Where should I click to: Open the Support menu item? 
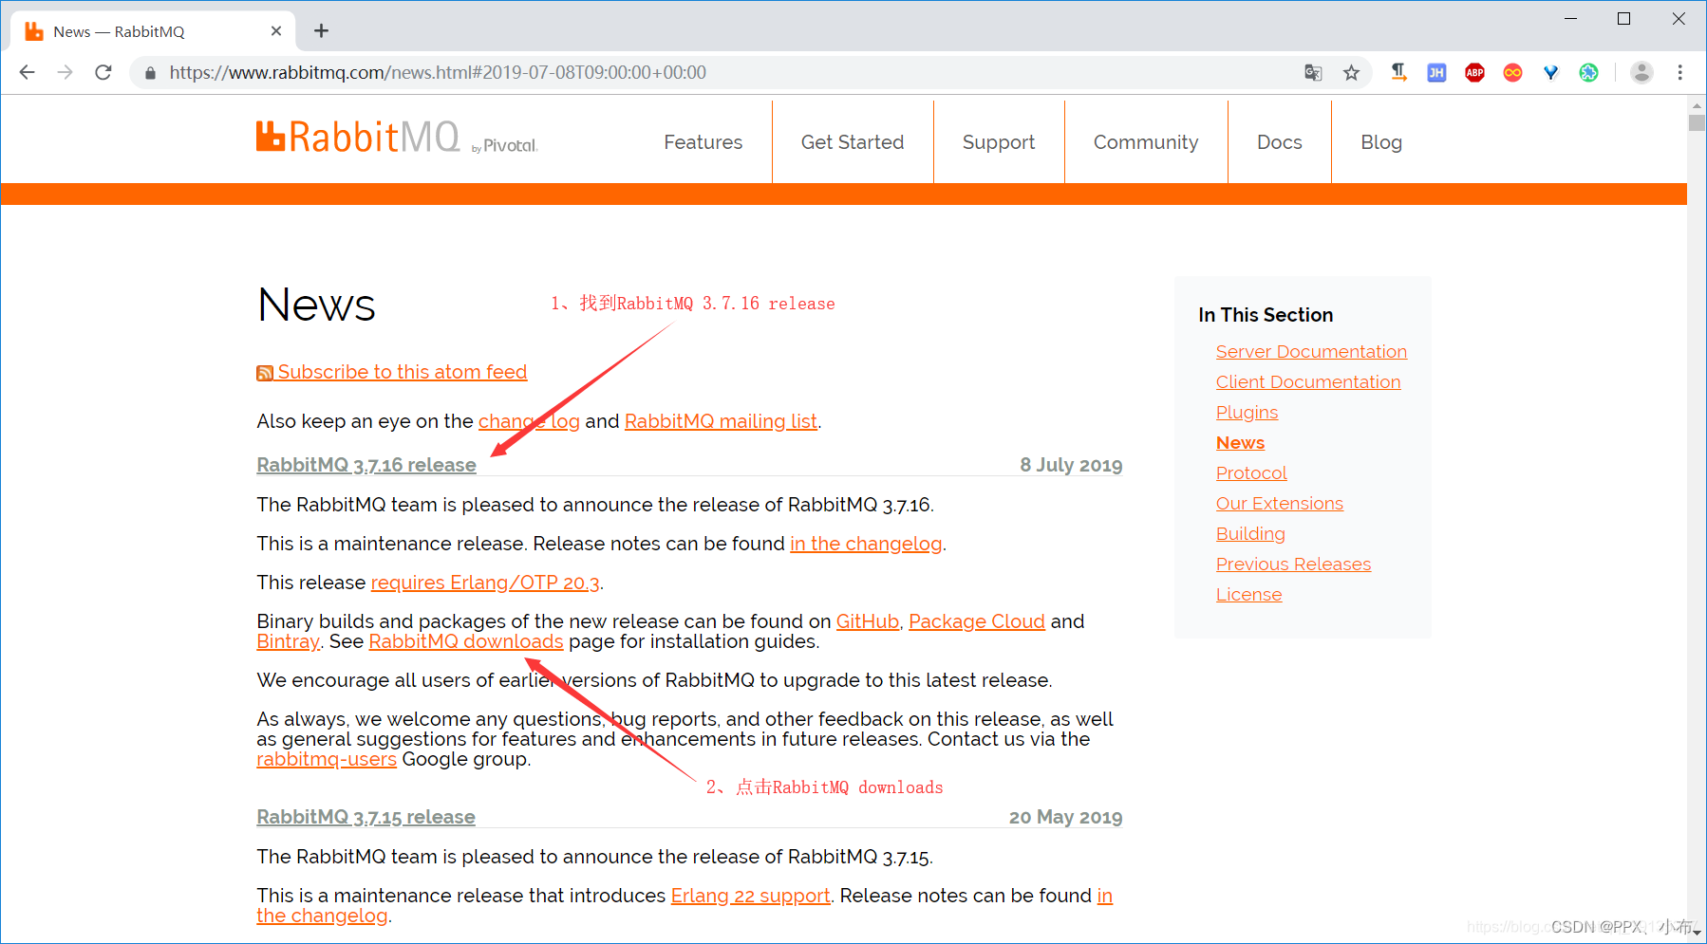click(999, 142)
